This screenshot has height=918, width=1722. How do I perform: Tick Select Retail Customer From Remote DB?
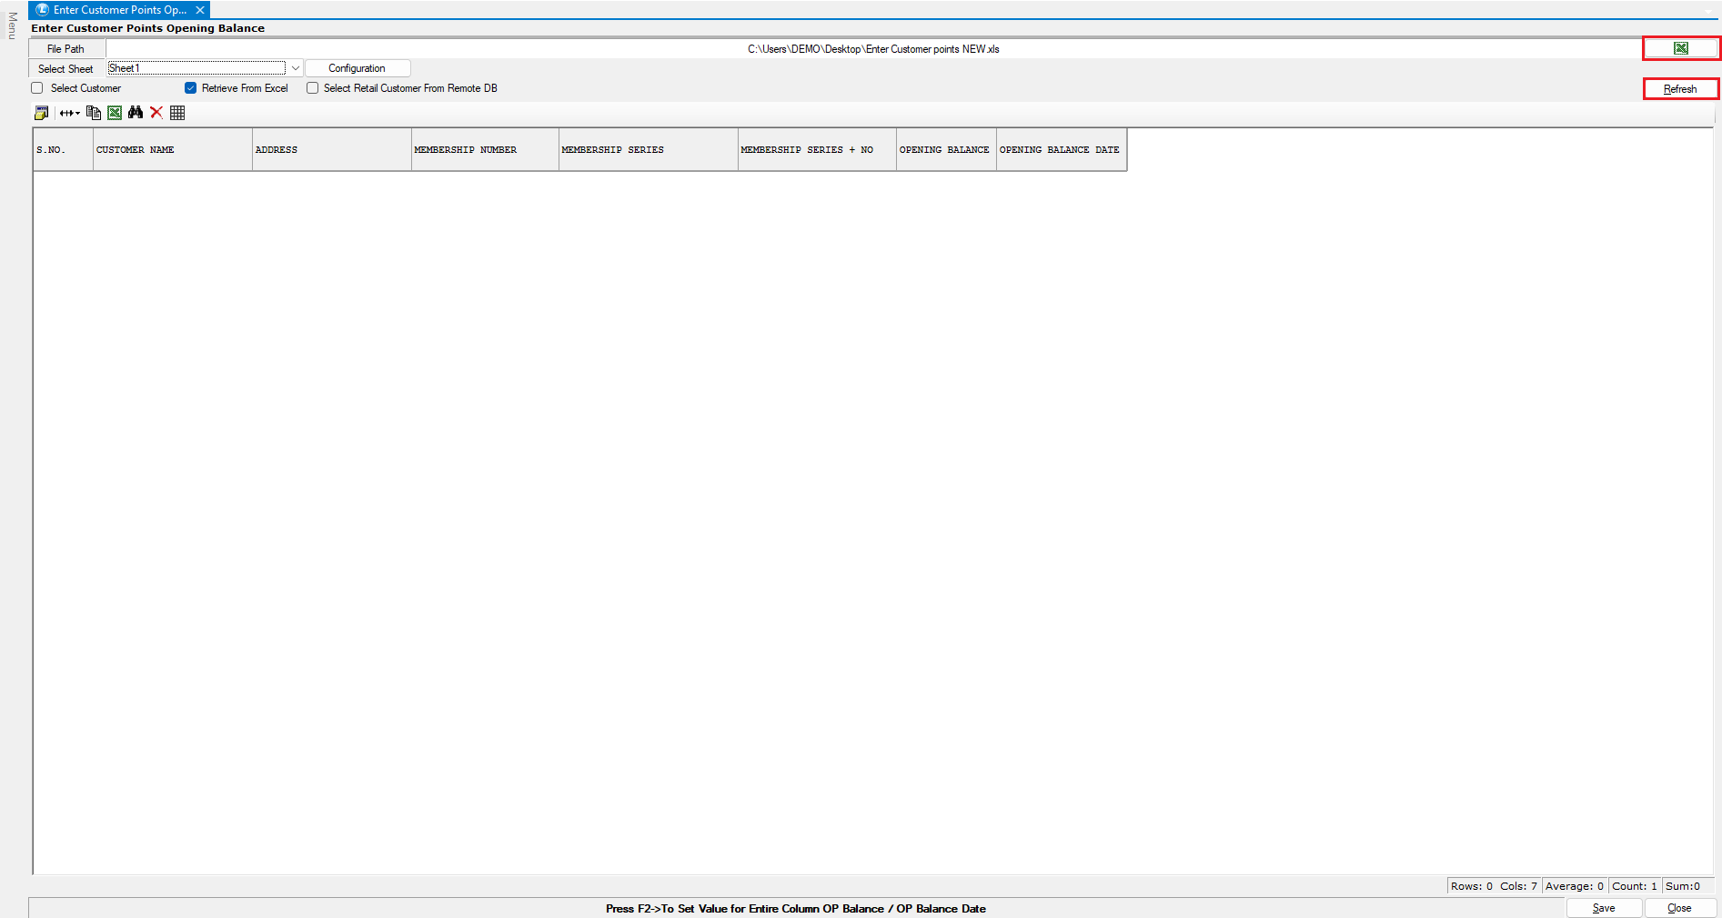click(313, 88)
